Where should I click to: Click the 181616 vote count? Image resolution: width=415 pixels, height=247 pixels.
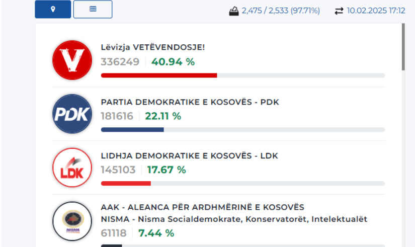117,116
